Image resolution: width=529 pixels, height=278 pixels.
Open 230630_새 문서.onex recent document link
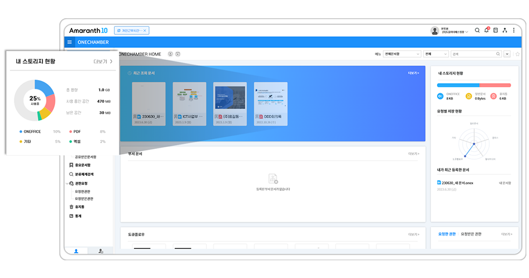[x=457, y=183]
